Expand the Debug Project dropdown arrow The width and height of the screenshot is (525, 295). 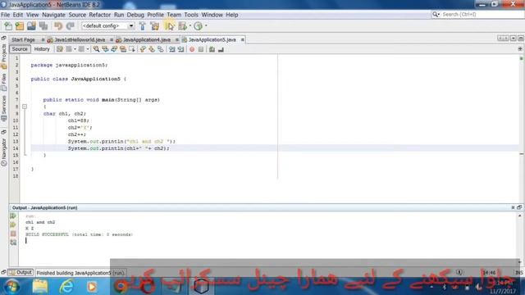pos(190,25)
